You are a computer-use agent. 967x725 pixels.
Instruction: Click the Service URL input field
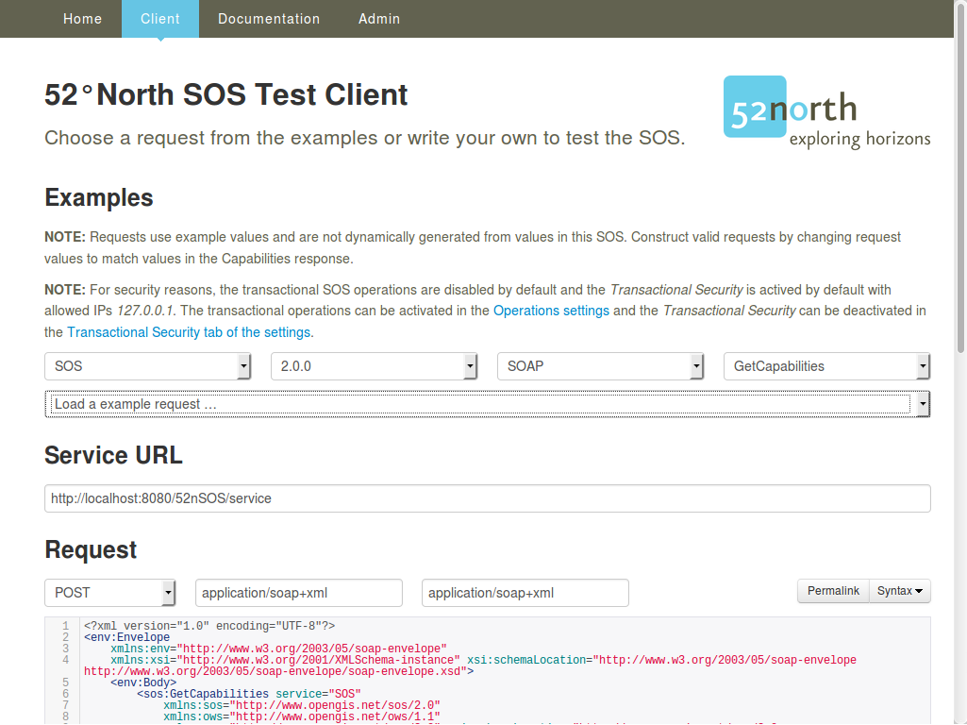487,498
